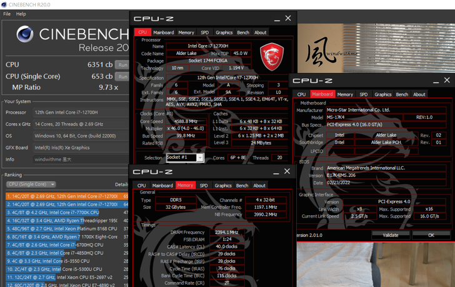Click the Processor field in Your System
The height and width of the screenshot is (287, 455).
pyautogui.click(x=81, y=113)
